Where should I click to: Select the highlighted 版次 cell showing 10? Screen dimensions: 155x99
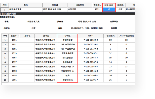tap(109, 9)
